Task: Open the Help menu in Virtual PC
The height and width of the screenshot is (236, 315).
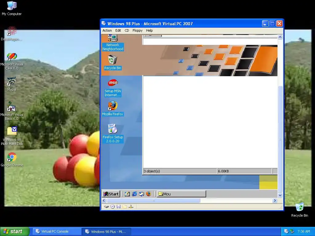Action: click(149, 30)
